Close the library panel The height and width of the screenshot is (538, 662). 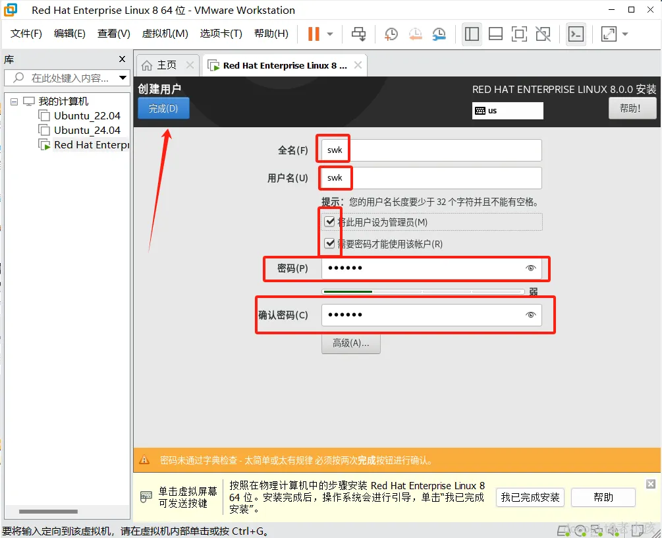pyautogui.click(x=122, y=59)
